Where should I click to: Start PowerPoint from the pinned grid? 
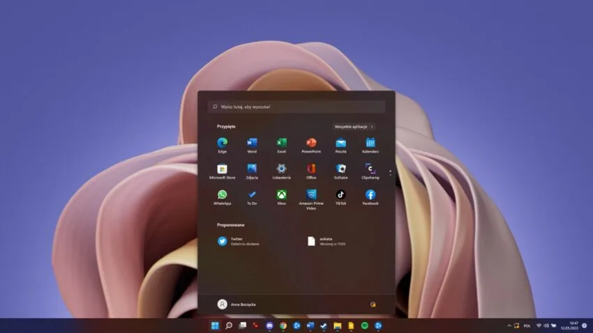click(x=311, y=146)
